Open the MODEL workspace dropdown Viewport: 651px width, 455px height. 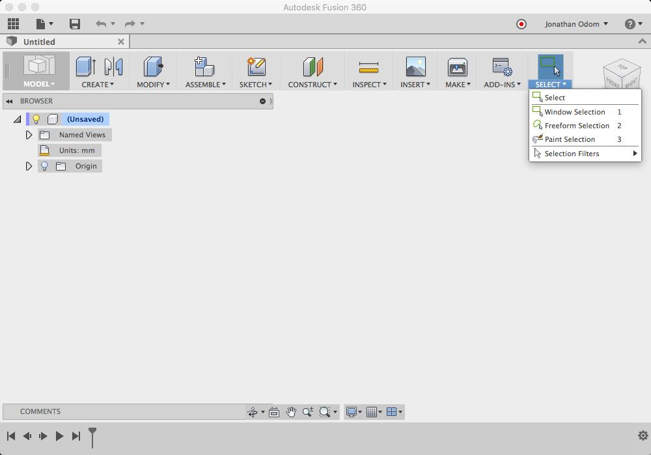[x=39, y=84]
